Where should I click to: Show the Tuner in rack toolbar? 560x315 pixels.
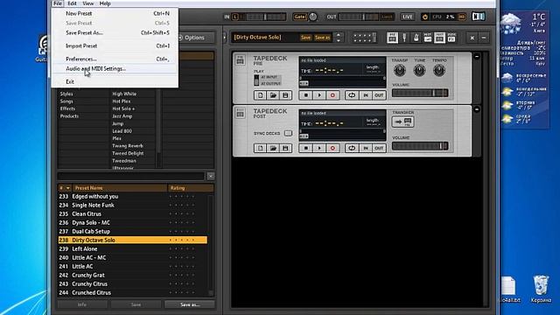(404, 38)
